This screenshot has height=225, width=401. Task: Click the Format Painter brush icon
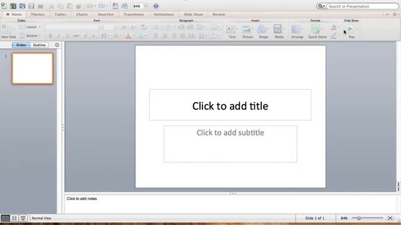pyautogui.click(x=79, y=6)
